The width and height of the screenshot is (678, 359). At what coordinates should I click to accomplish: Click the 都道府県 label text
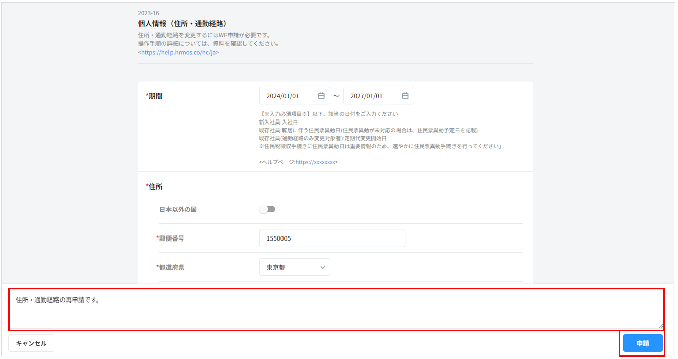[x=171, y=267]
